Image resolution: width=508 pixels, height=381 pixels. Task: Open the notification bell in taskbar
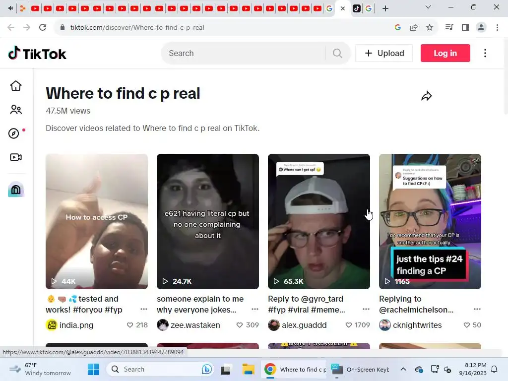495,369
